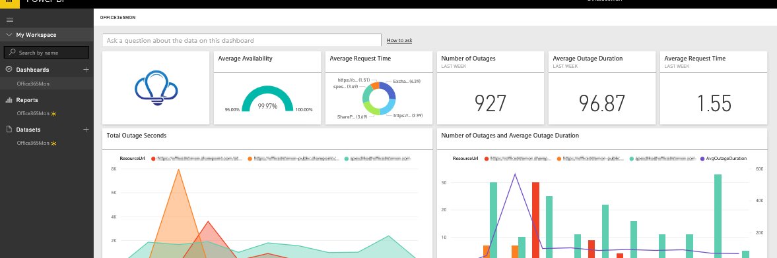777x258 pixels.
Task: Click the 96.87 outage duration value
Action: [602, 103]
